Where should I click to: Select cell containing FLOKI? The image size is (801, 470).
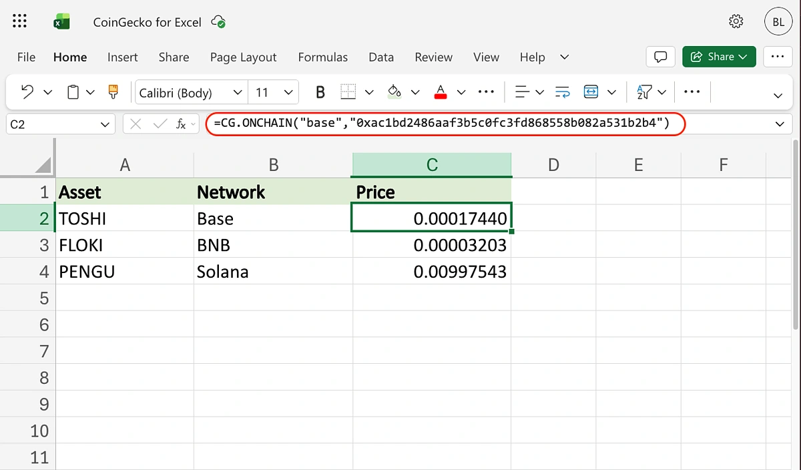pos(125,245)
